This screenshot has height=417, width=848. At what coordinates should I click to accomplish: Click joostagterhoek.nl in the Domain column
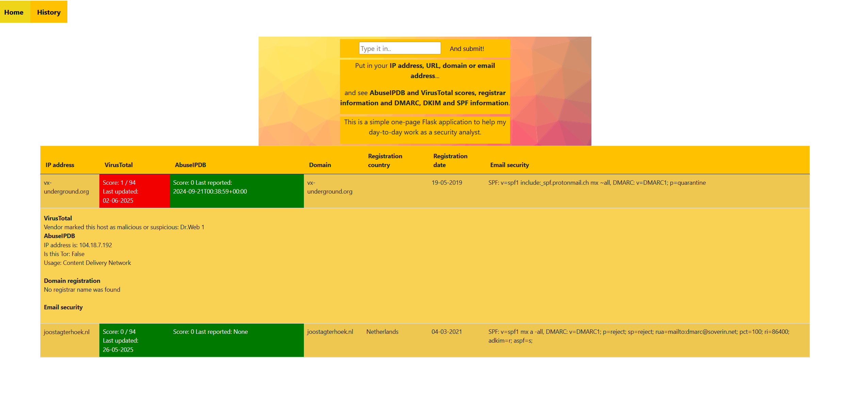tap(330, 332)
